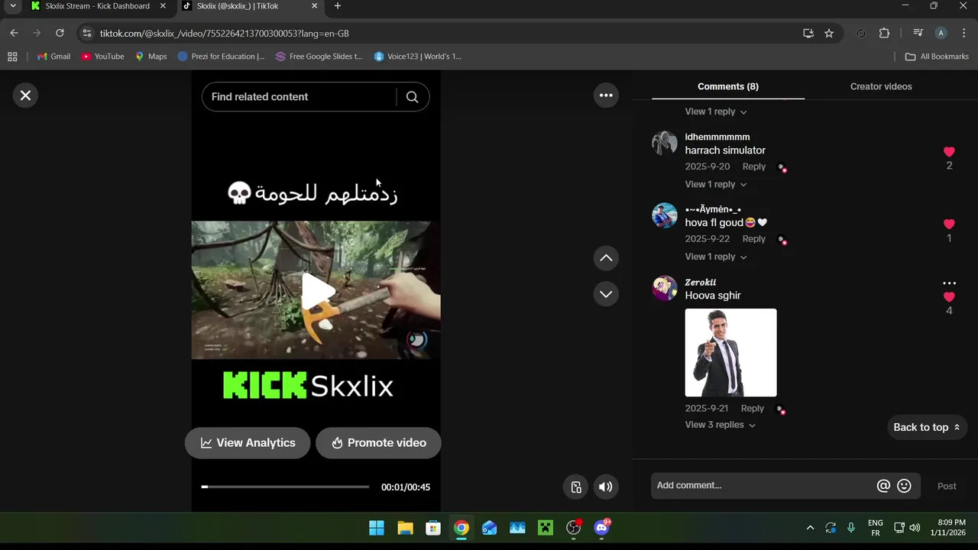
Task: Seek on the video progress bar
Action: coord(285,487)
